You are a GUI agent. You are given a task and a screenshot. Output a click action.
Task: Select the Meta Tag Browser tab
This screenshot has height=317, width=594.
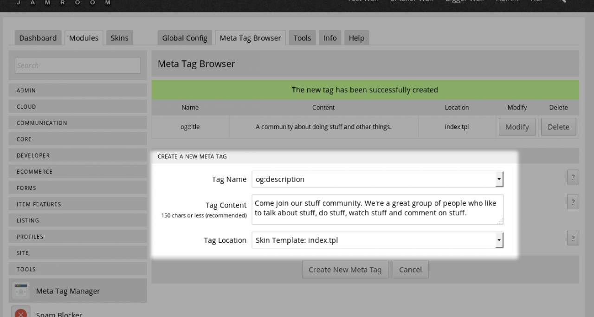pos(250,38)
